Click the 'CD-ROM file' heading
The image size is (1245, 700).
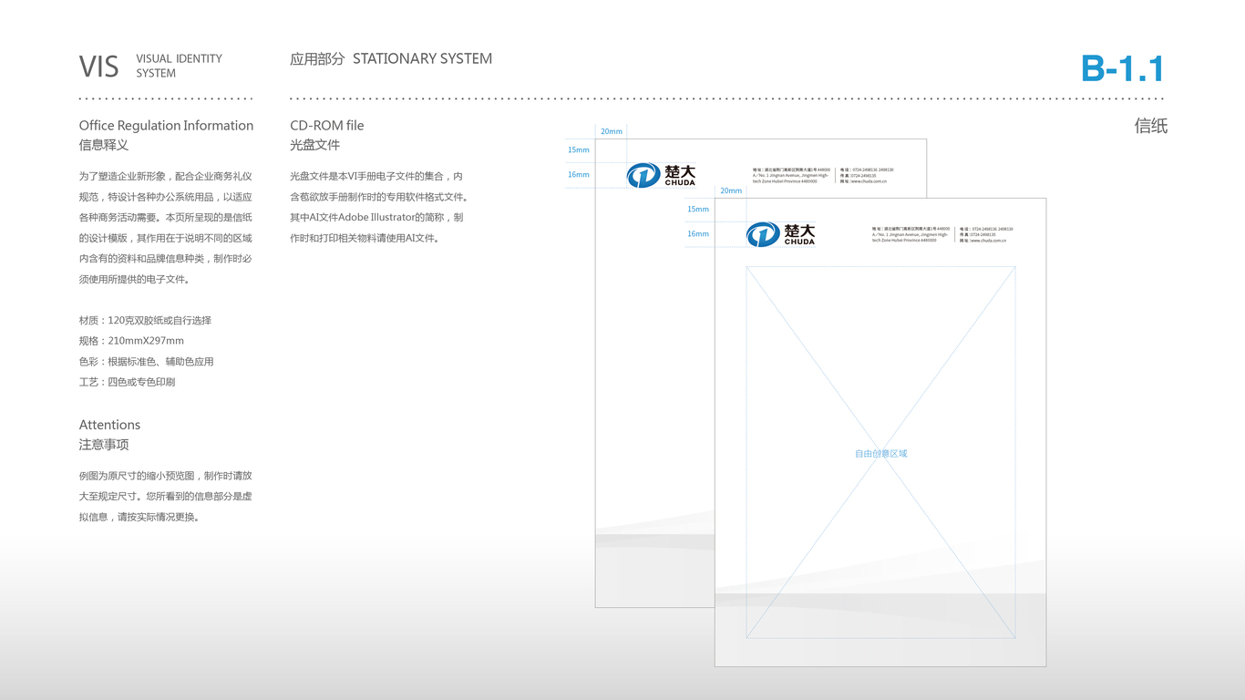327,126
